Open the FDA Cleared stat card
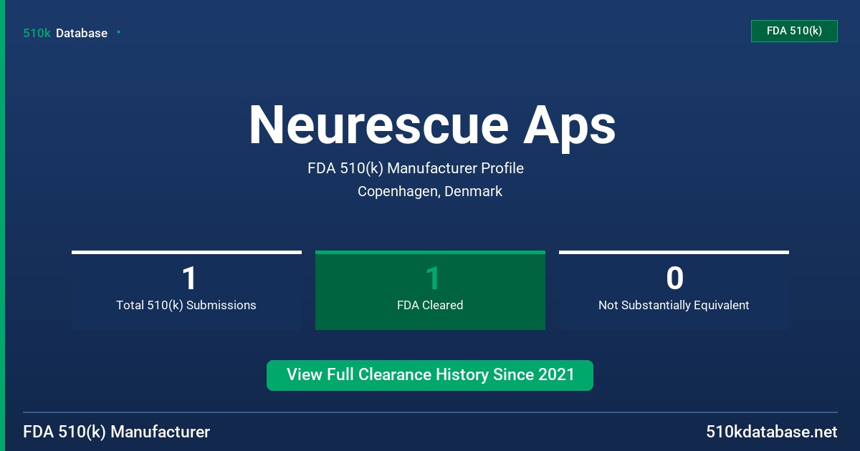Screen dimensions: 860x451 point(430,291)
